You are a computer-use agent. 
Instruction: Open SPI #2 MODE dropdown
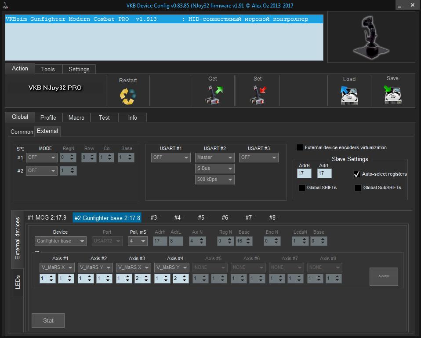pos(42,170)
